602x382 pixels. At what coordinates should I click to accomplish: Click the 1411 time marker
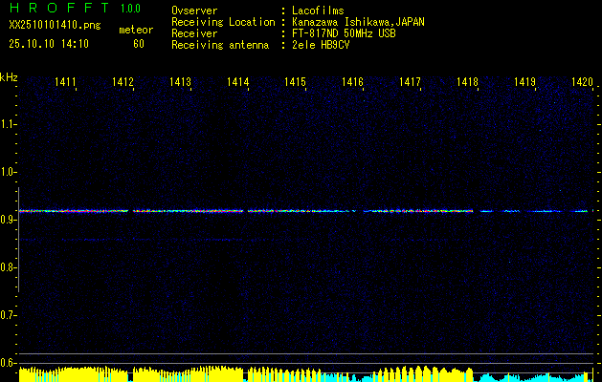65,83
